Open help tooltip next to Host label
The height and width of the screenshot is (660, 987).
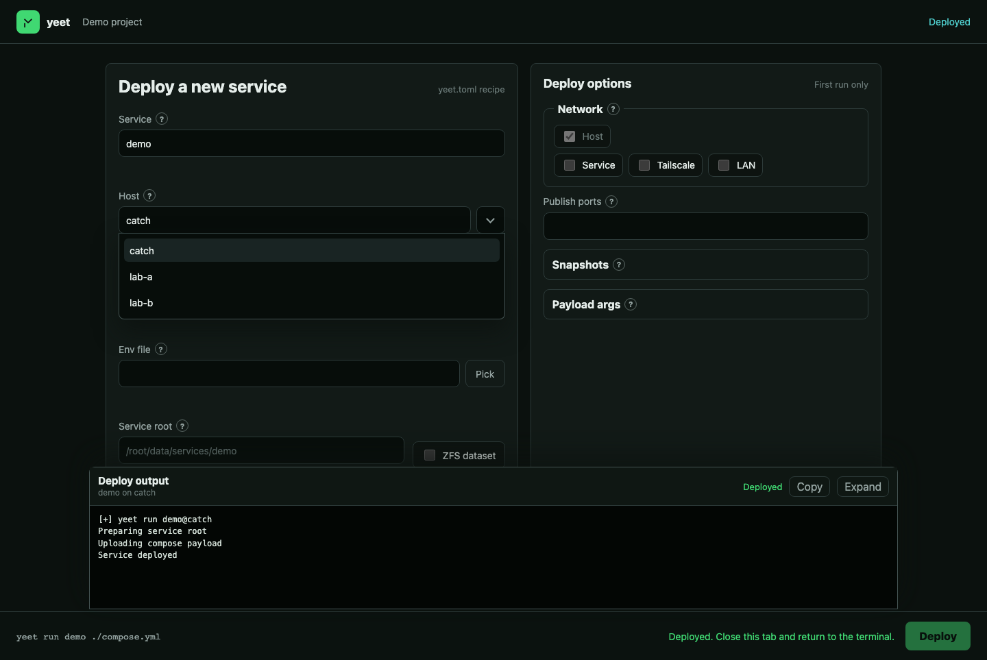149,195
